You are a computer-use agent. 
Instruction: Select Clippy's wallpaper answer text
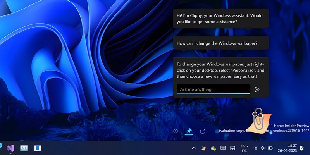[220, 70]
